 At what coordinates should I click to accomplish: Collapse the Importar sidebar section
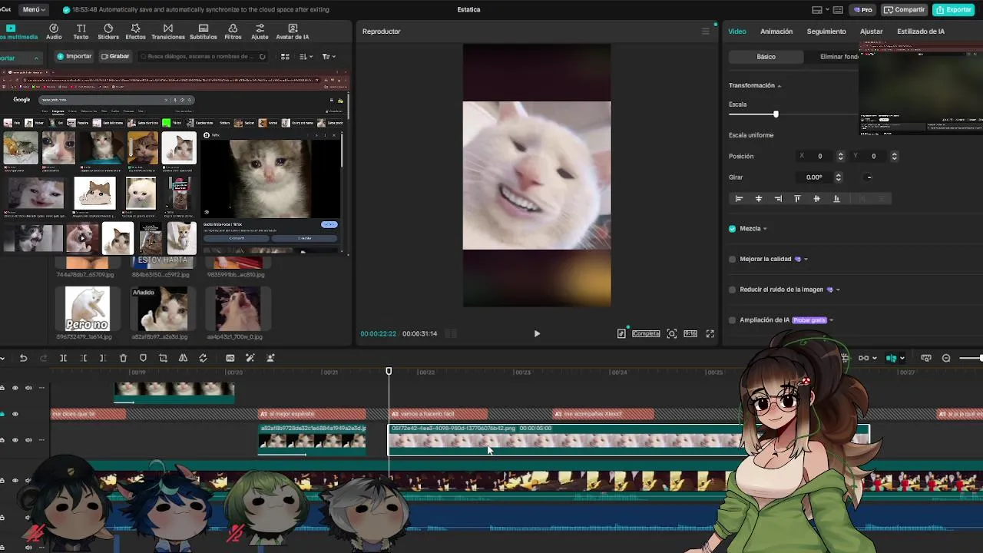coord(35,58)
